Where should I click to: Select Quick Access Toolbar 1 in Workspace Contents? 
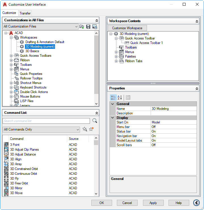tap(146, 43)
